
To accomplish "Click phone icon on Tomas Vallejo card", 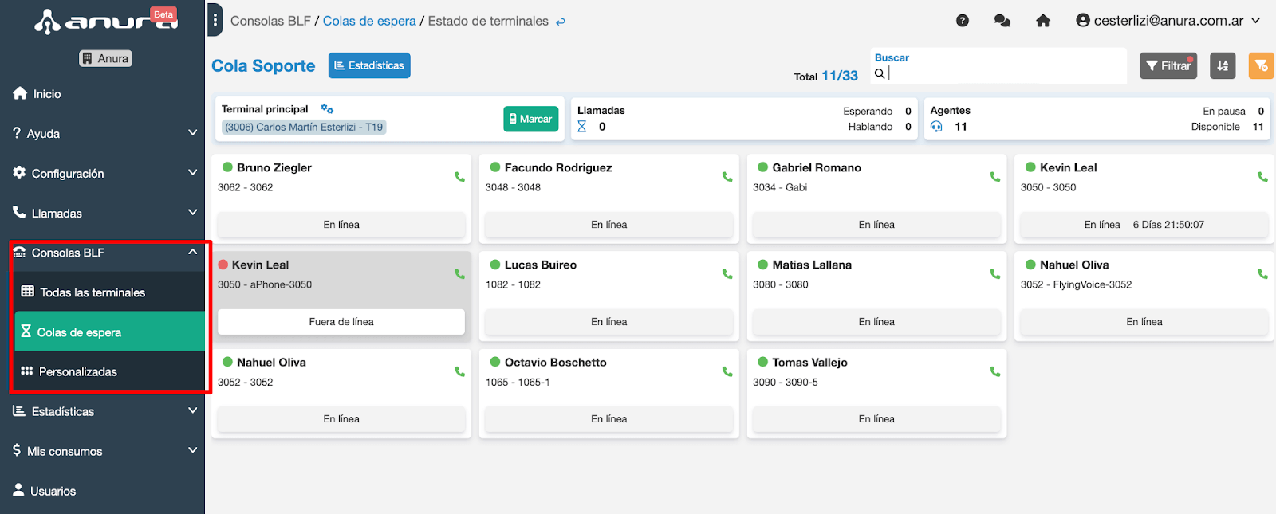I will (x=994, y=371).
